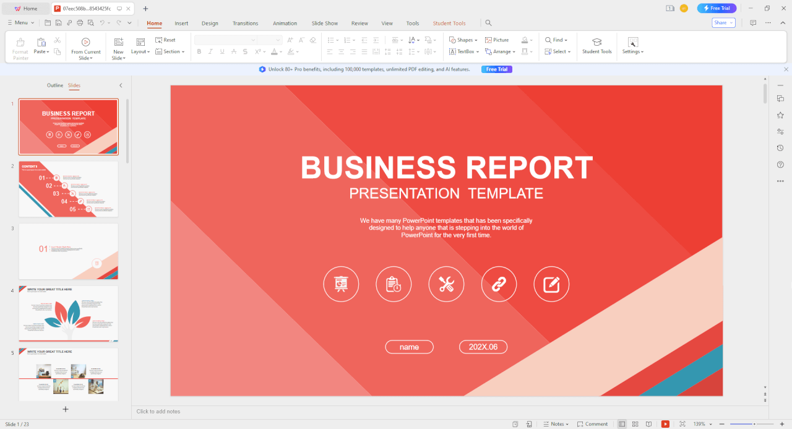
Task: Select slide 4 thumbnail with leaf graphic
Action: 68,313
